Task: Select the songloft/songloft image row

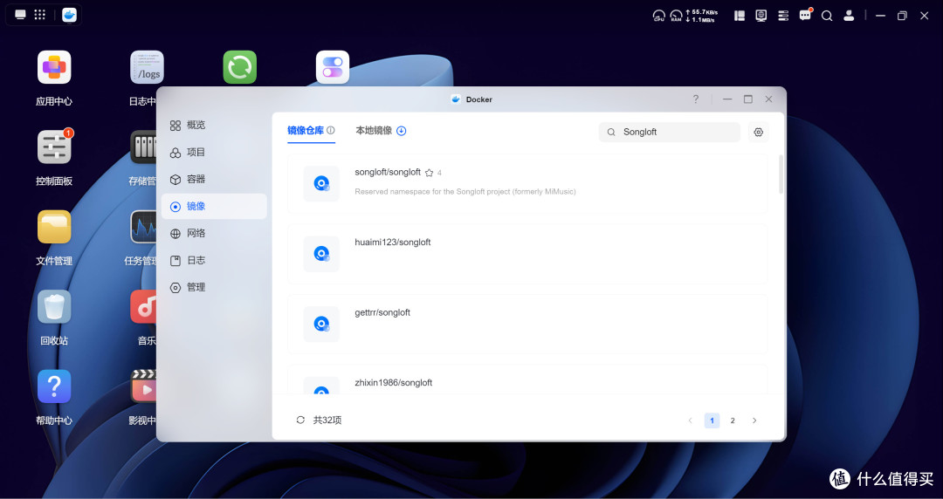Action: (x=527, y=183)
